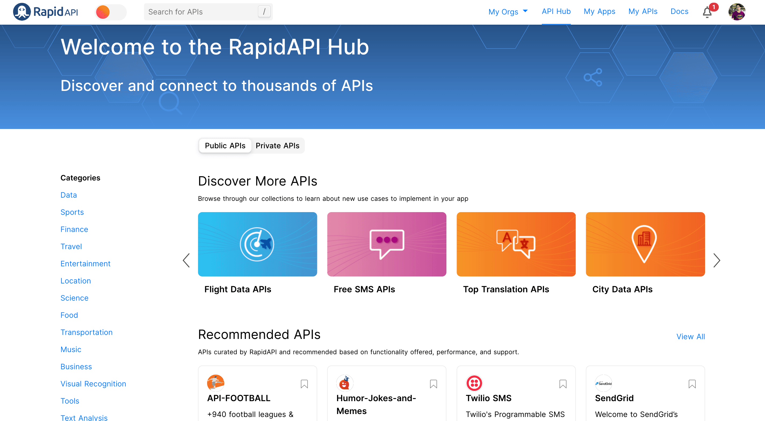Image resolution: width=765 pixels, height=421 pixels.
Task: Select the Entertainment category
Action: [x=85, y=264]
